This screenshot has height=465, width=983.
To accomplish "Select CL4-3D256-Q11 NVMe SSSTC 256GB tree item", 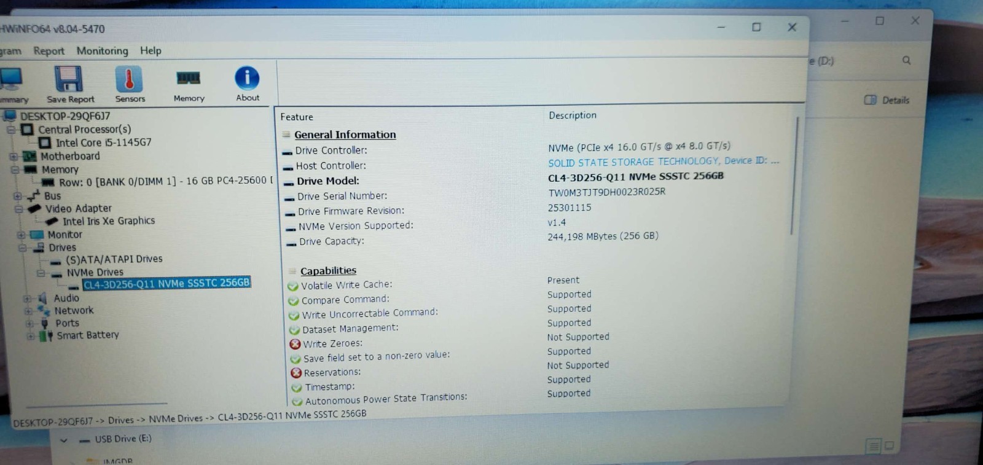I will (166, 283).
